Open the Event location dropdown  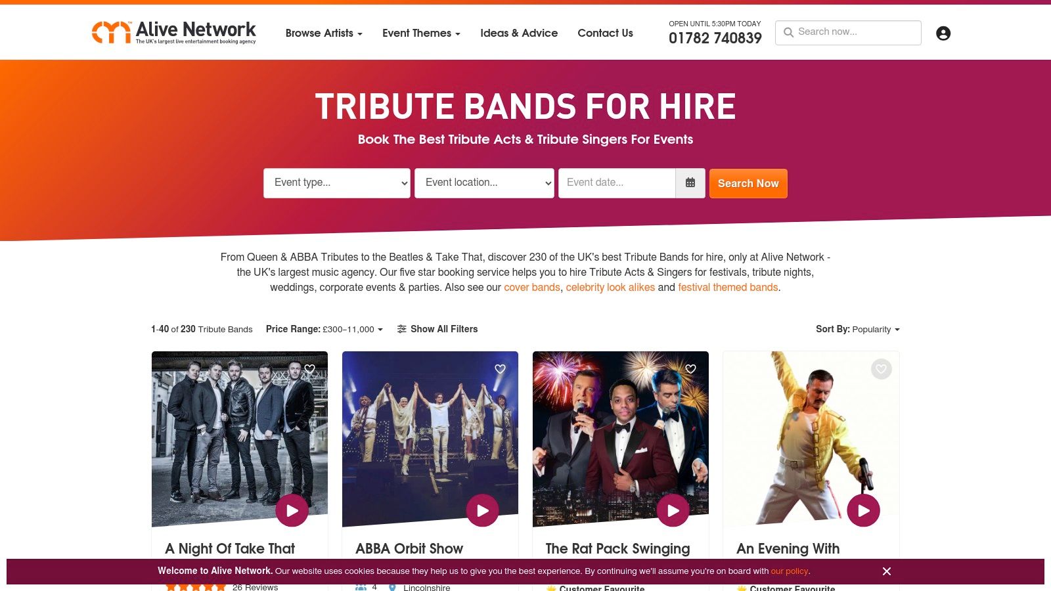point(484,183)
